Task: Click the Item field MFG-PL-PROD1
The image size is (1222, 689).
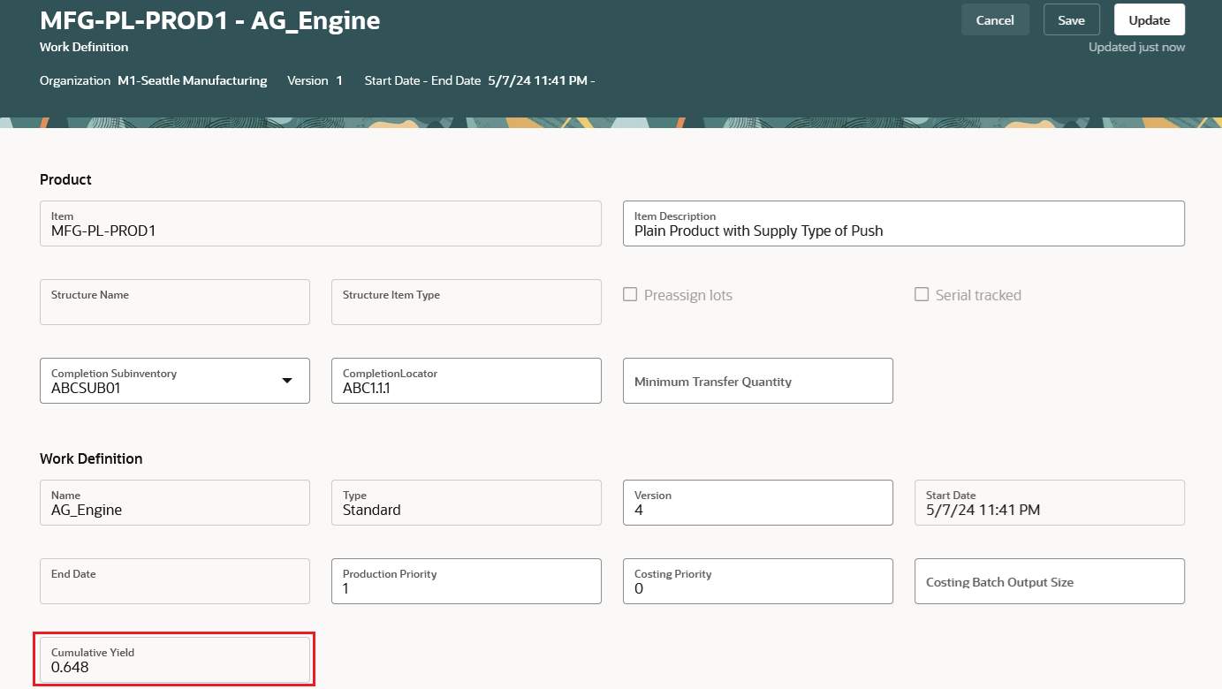Action: coord(321,223)
